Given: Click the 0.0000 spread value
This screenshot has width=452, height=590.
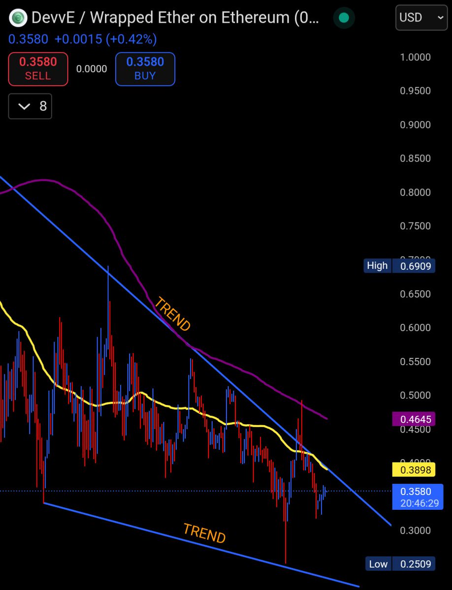Looking at the screenshot, I should click(92, 69).
